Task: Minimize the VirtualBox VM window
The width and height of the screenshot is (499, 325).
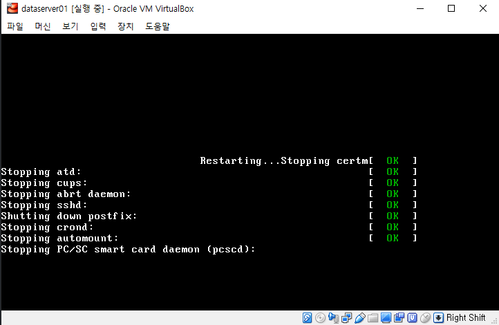Action: [x=420, y=8]
